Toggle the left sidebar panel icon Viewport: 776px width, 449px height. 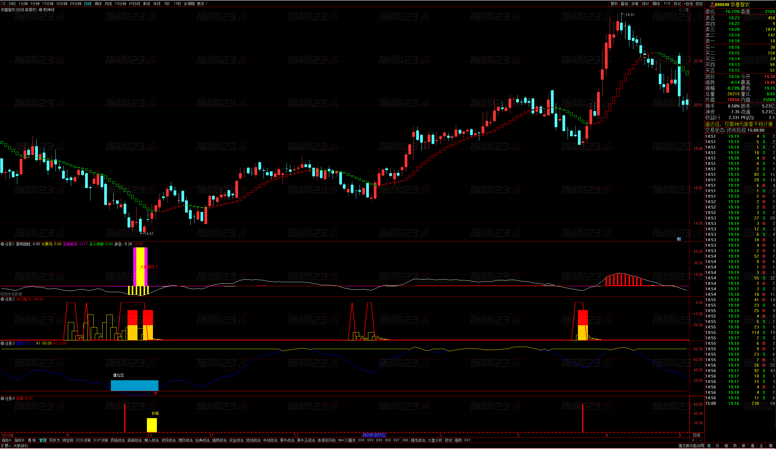(x=3, y=4)
